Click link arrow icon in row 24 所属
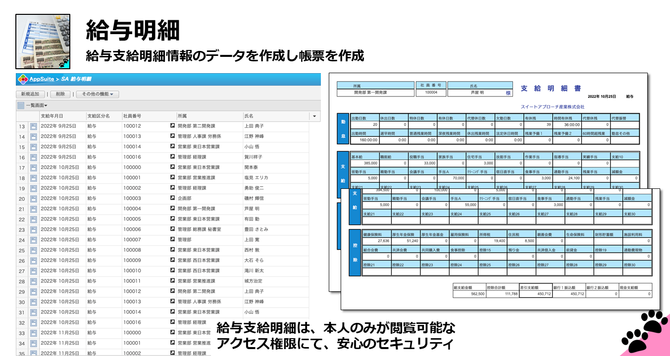The width and height of the screenshot is (670, 356). 172,240
